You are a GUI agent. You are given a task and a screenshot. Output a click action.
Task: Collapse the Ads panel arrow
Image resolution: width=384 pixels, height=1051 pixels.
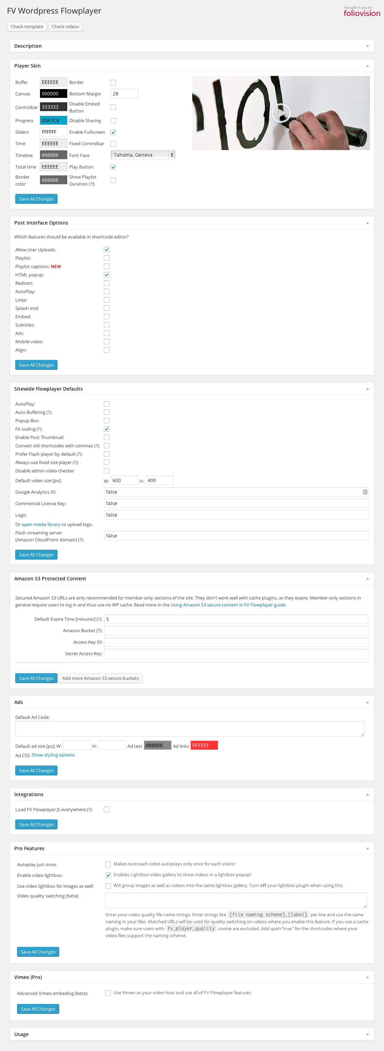[x=367, y=702]
